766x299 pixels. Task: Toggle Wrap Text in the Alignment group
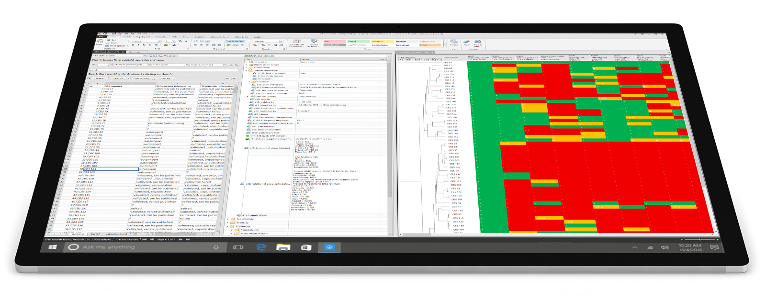[x=236, y=41]
